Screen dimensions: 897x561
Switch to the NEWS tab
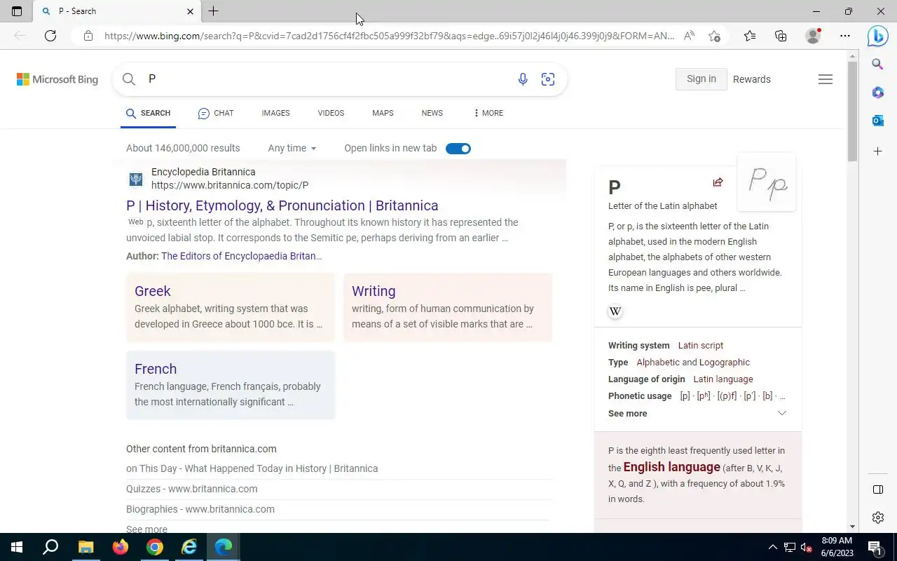pyautogui.click(x=432, y=113)
